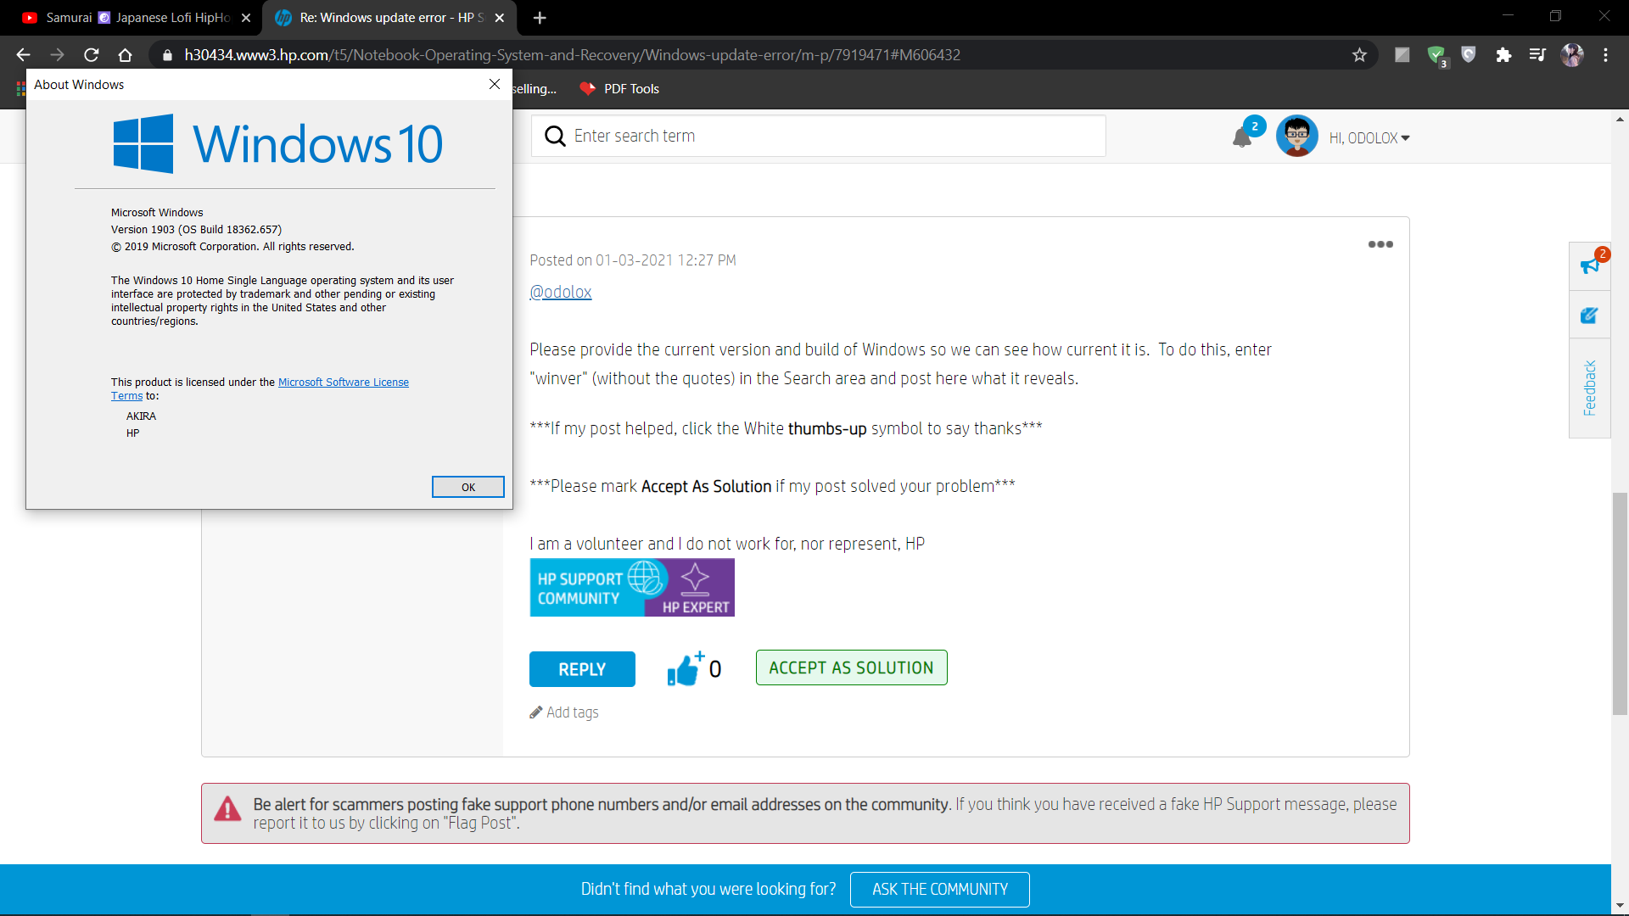Screen dimensions: 1629x916
Task: Open the Chrome extensions puzzle icon
Action: pos(1503,55)
